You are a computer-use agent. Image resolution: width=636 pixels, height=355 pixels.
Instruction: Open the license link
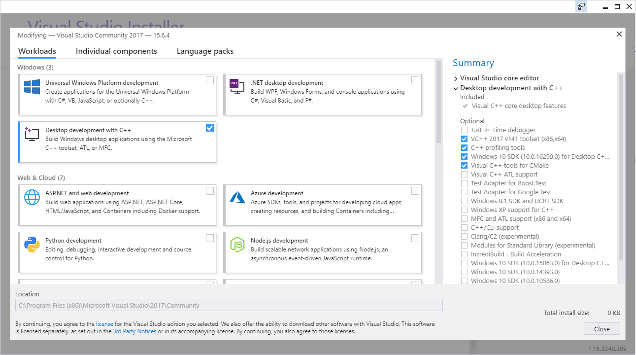[104, 324]
